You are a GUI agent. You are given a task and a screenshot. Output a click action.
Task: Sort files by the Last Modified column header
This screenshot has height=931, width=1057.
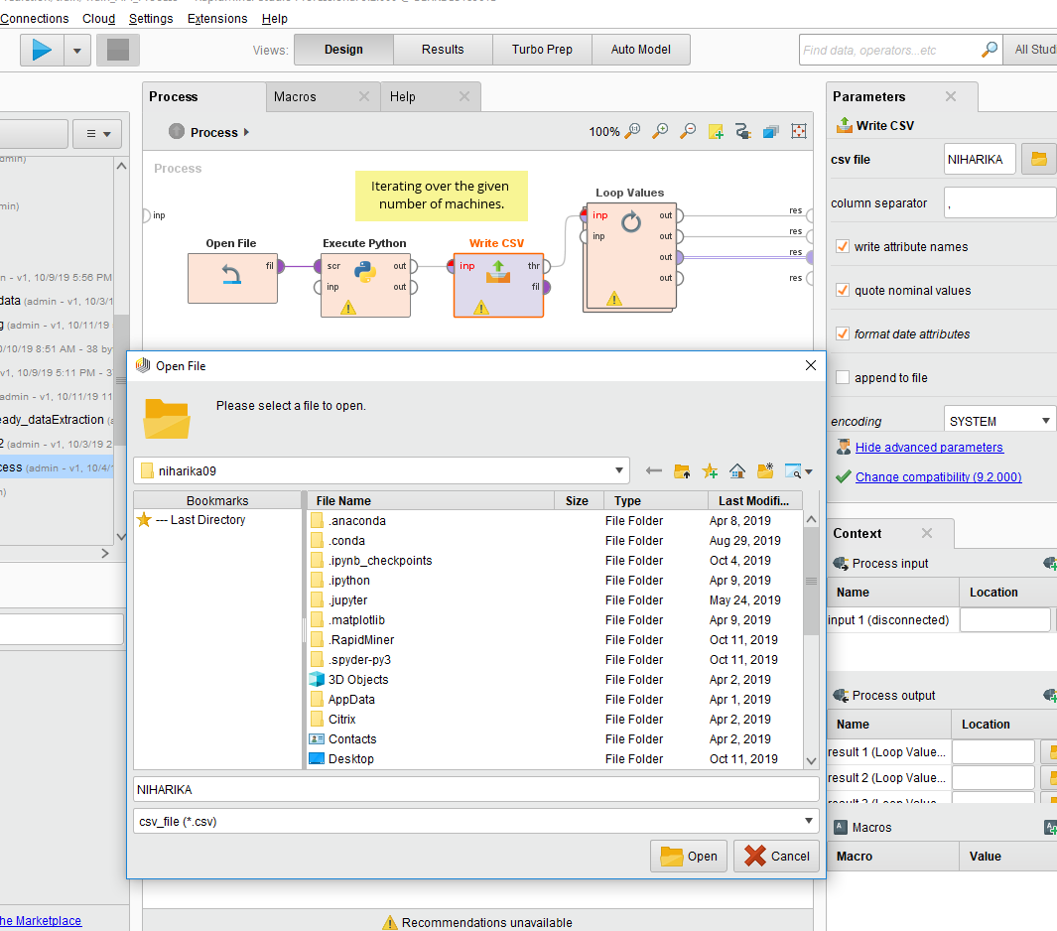point(753,501)
